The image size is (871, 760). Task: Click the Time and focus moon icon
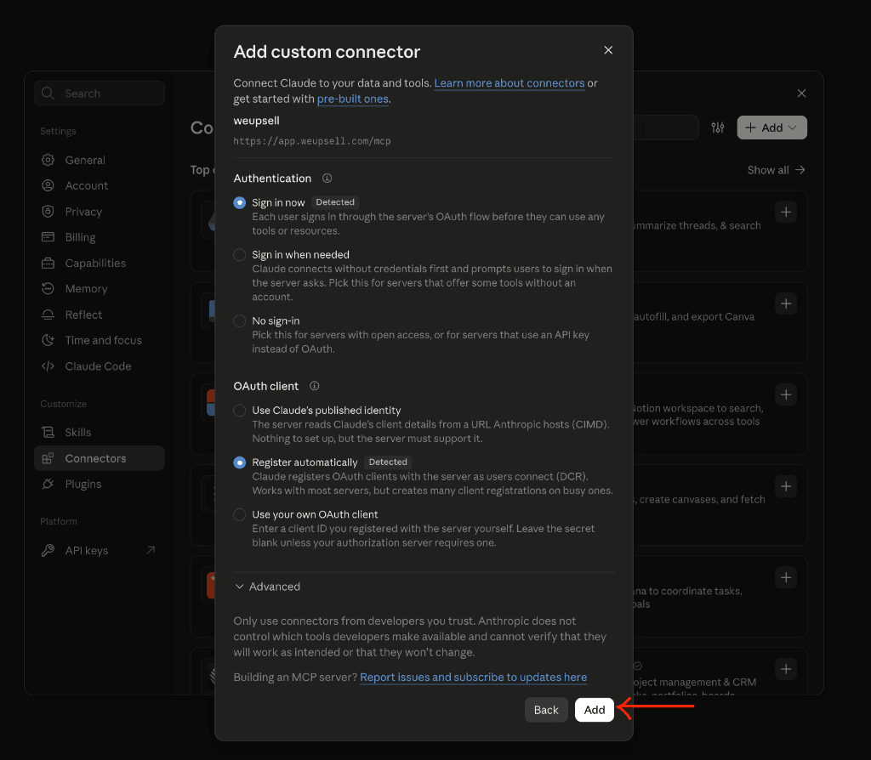(48, 340)
